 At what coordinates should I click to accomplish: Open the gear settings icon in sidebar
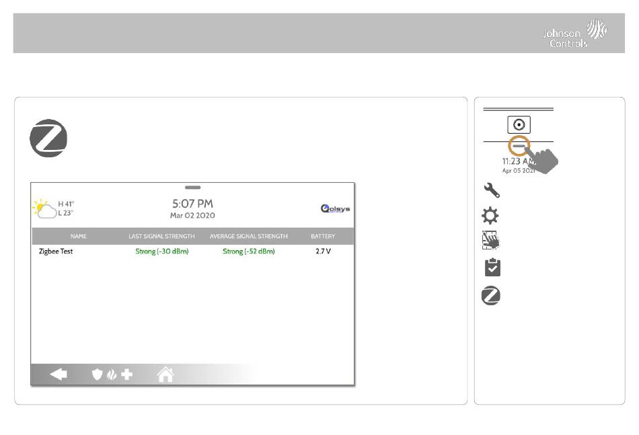tap(490, 215)
